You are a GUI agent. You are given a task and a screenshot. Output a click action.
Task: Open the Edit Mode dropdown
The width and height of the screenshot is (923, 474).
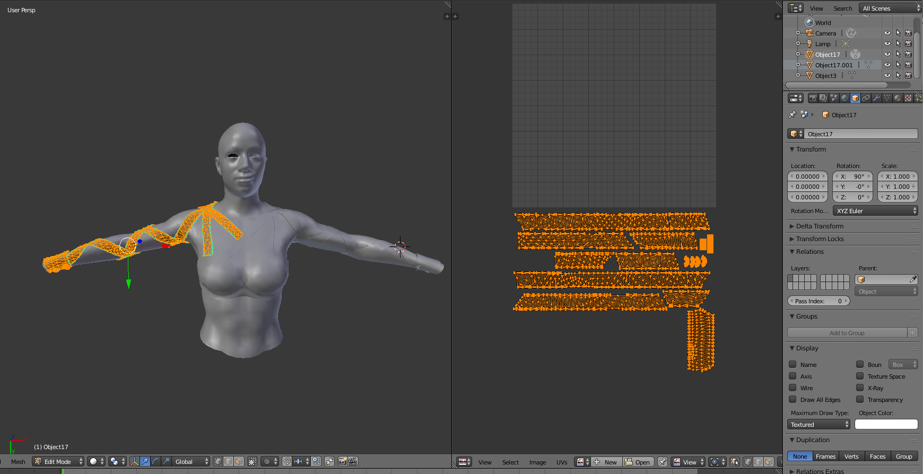click(58, 461)
